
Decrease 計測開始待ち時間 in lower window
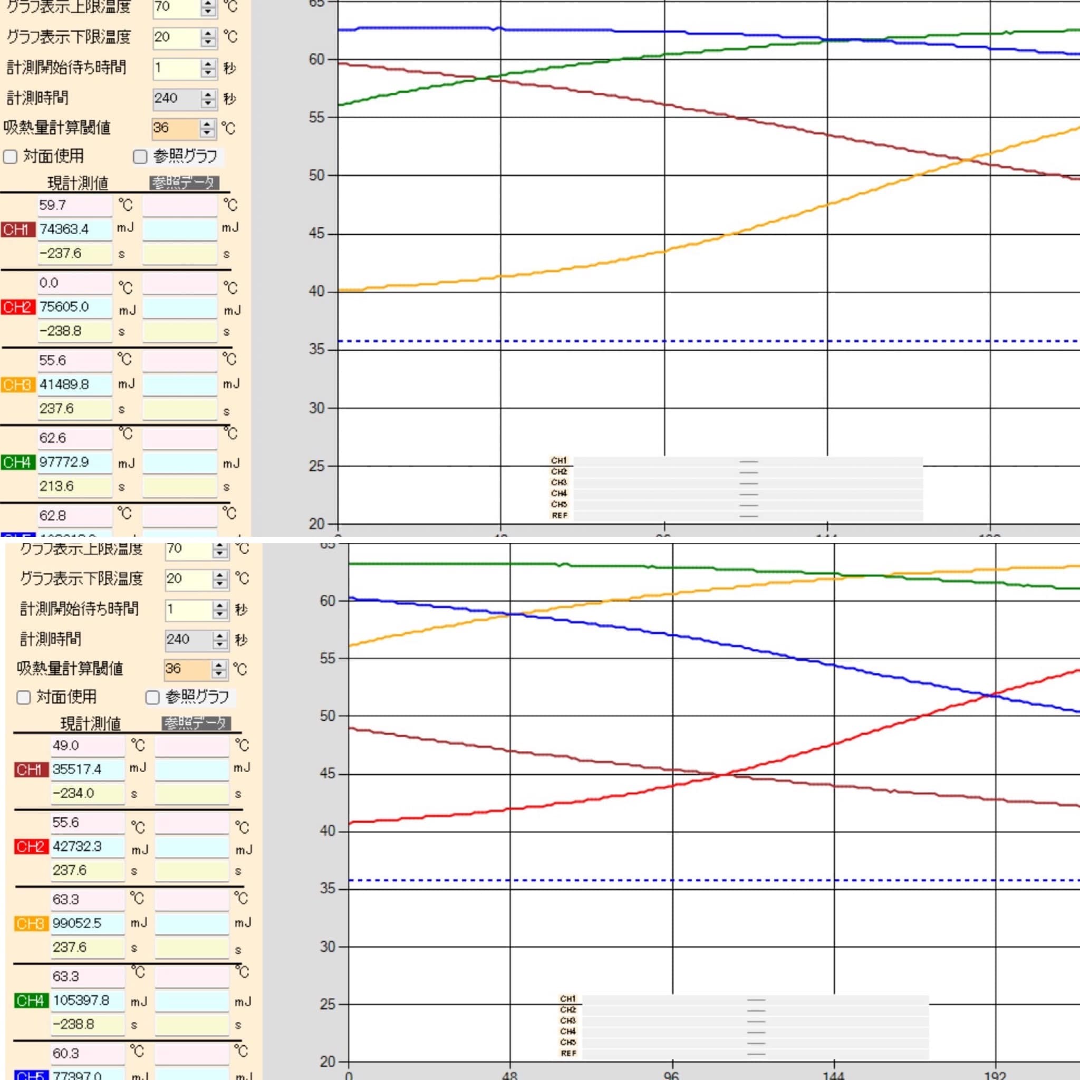click(x=220, y=615)
